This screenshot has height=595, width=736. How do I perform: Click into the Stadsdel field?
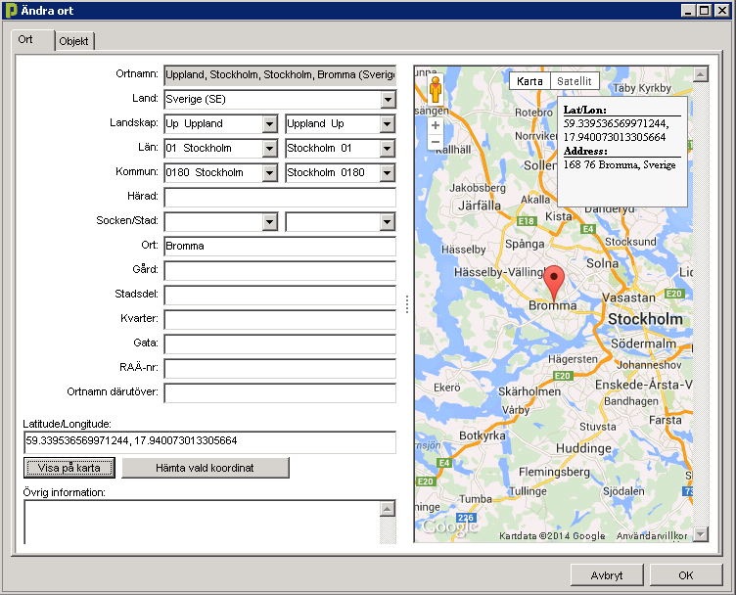pyautogui.click(x=280, y=295)
